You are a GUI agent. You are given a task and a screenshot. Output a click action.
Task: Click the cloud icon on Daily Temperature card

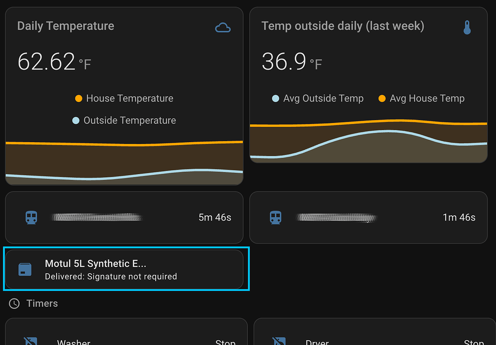223,28
